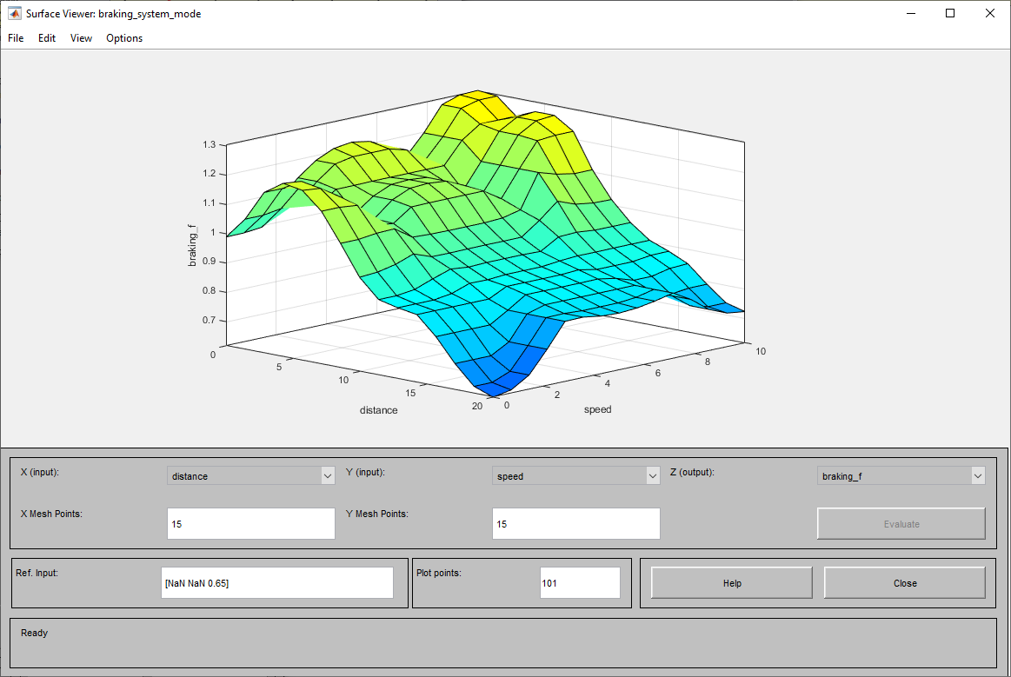Click the Ready status text

tap(34, 634)
